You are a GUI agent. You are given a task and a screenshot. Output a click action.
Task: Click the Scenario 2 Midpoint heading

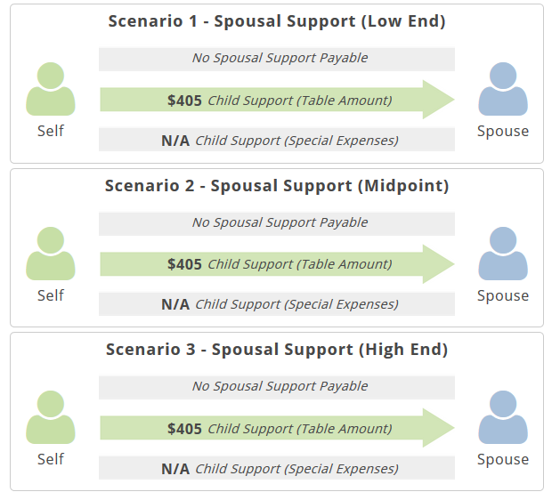(277, 186)
